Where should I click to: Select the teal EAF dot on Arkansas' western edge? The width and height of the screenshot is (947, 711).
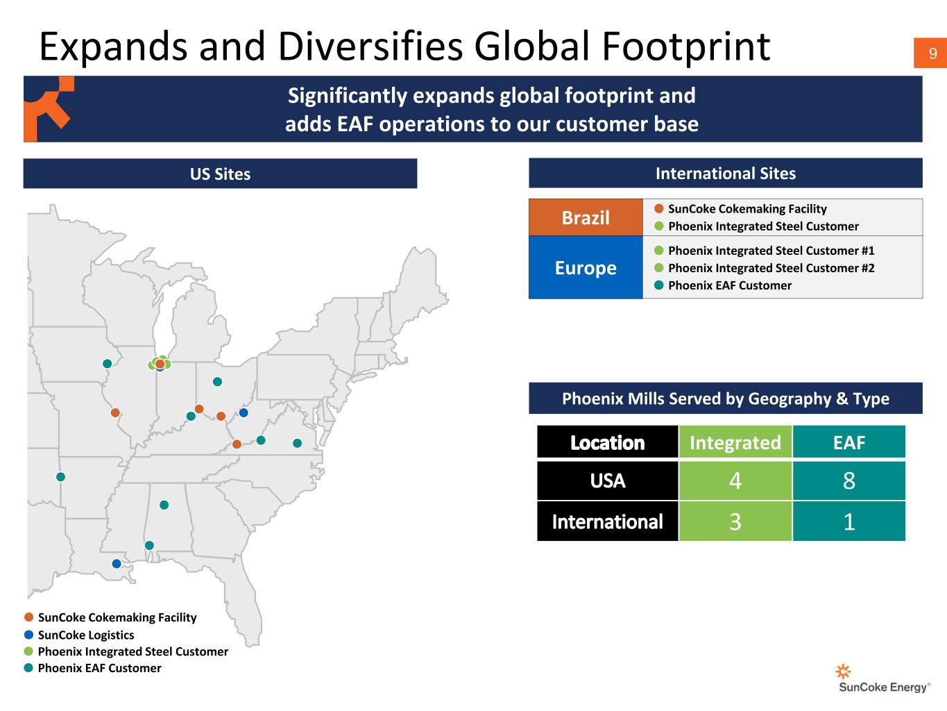click(x=60, y=477)
